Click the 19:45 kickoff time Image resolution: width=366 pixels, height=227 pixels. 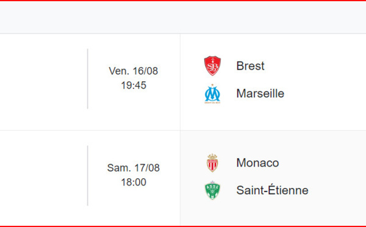pyautogui.click(x=134, y=85)
